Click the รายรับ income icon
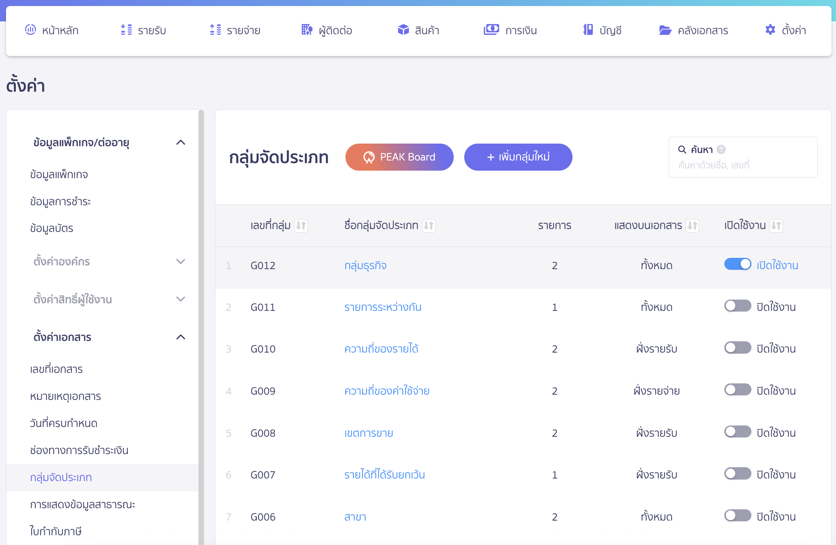This screenshot has height=545, width=836. [x=126, y=30]
